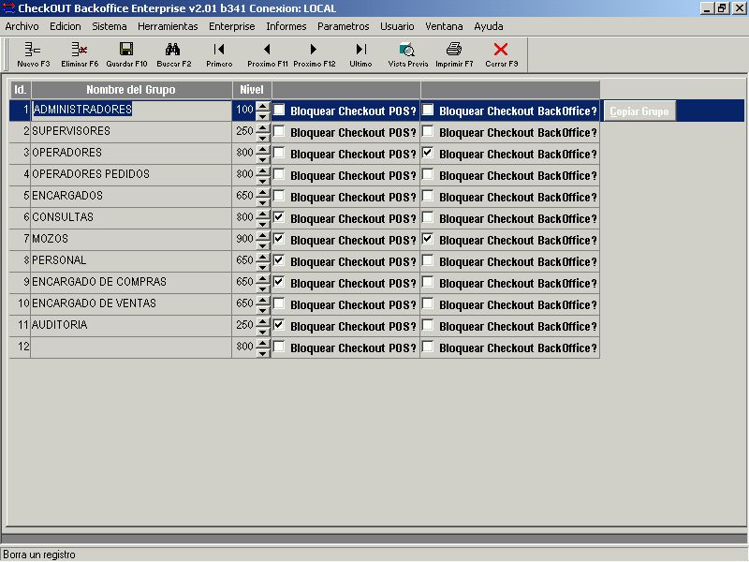Increase Nivel for AUDITORIA with up arrow
The width and height of the screenshot is (749, 562).
pos(263,320)
